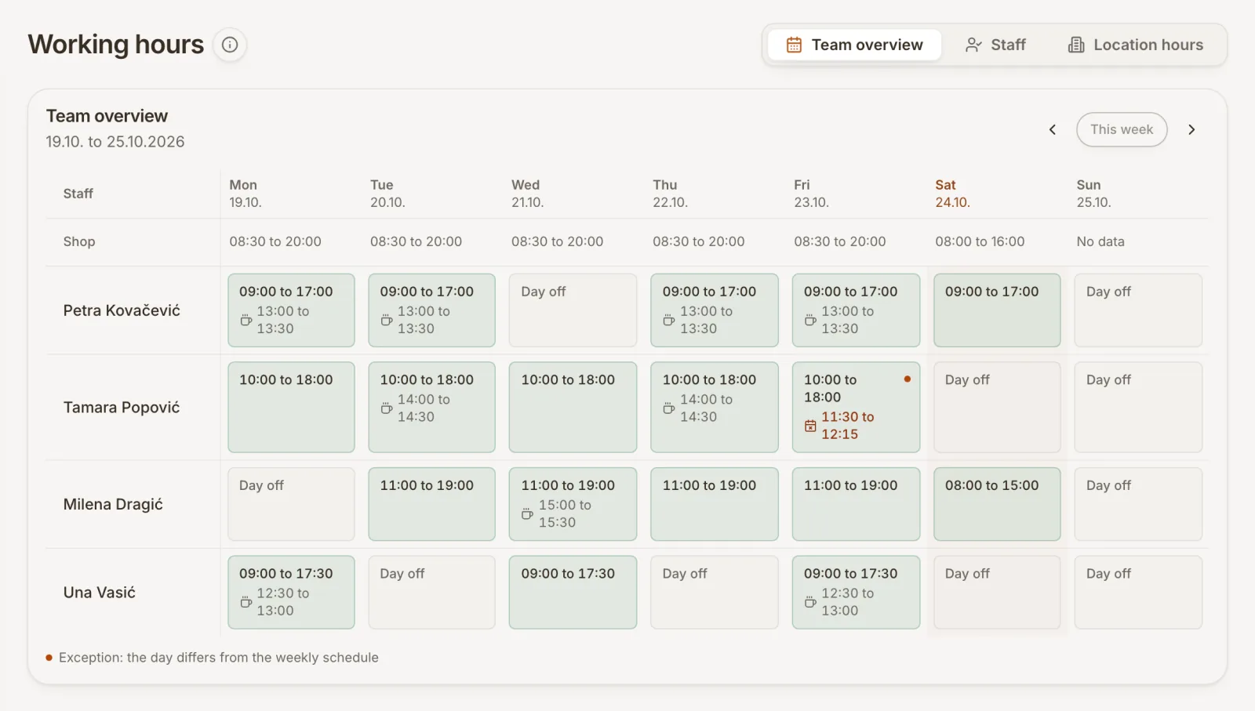
Task: Open Tamara Popović's Monday 10:00 to 18:00 shift
Action: click(291, 407)
